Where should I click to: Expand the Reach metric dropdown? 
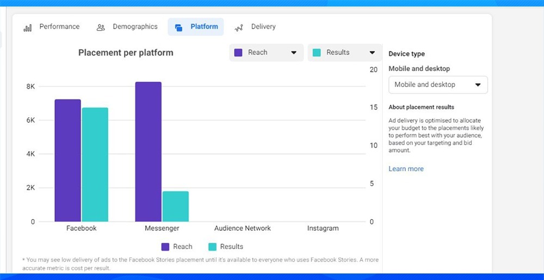294,53
